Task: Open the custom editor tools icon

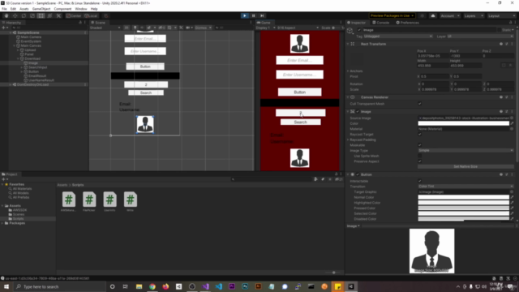Action: pyautogui.click(x=58, y=15)
